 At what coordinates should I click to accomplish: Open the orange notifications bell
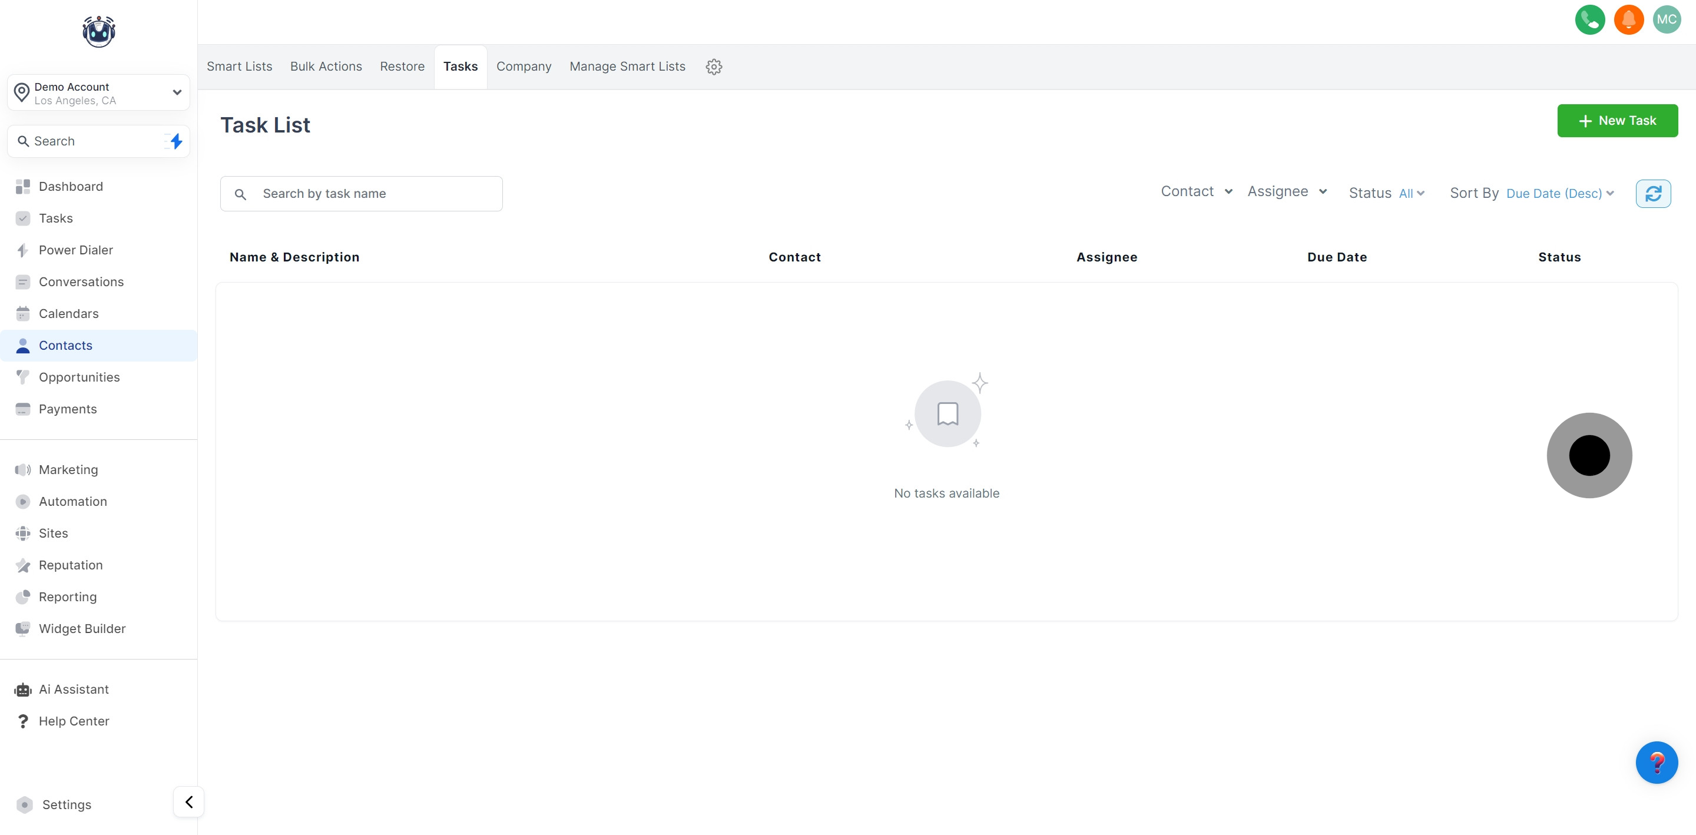[x=1628, y=20]
